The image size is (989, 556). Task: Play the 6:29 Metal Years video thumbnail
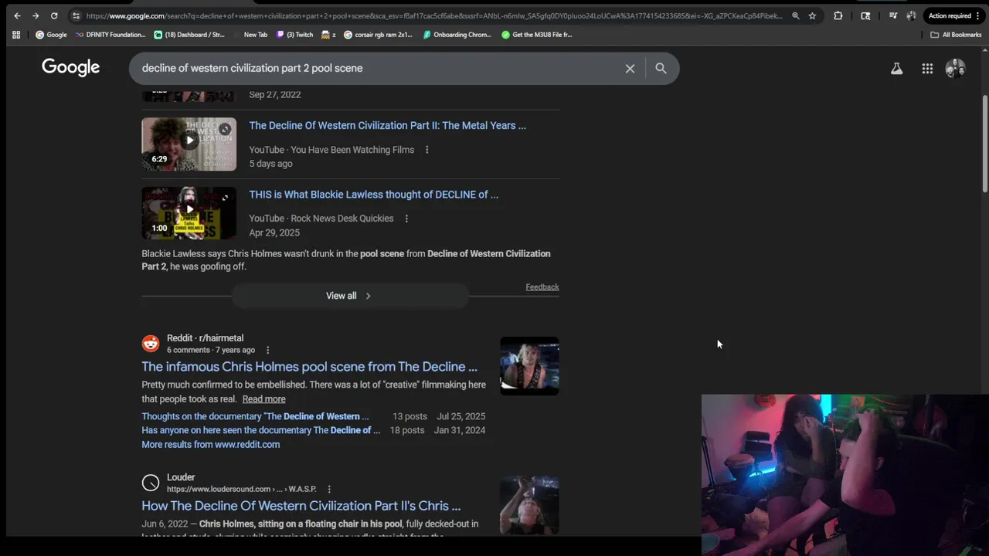189,144
